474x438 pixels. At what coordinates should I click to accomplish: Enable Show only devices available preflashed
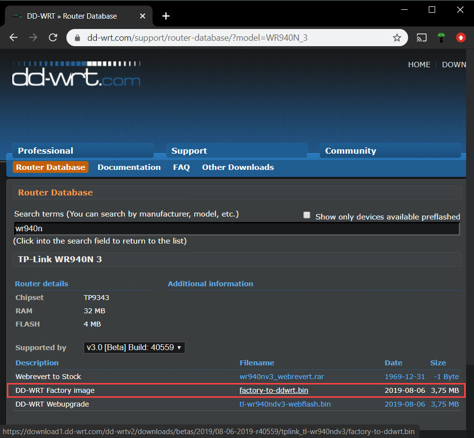pyautogui.click(x=307, y=216)
